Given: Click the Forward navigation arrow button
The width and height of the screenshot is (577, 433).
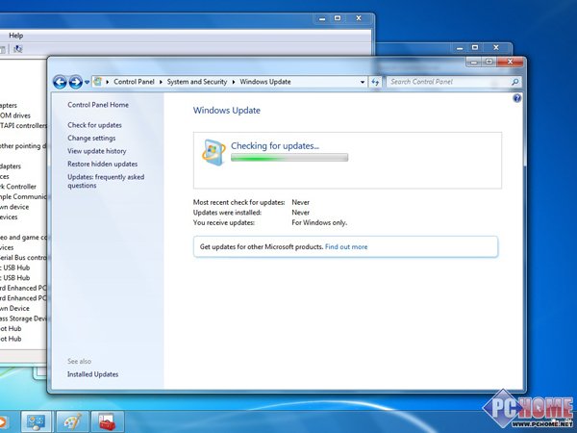Looking at the screenshot, I should [x=75, y=82].
